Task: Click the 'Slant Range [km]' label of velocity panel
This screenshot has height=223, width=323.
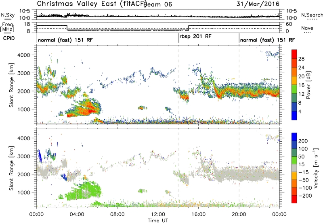Action: [11, 168]
